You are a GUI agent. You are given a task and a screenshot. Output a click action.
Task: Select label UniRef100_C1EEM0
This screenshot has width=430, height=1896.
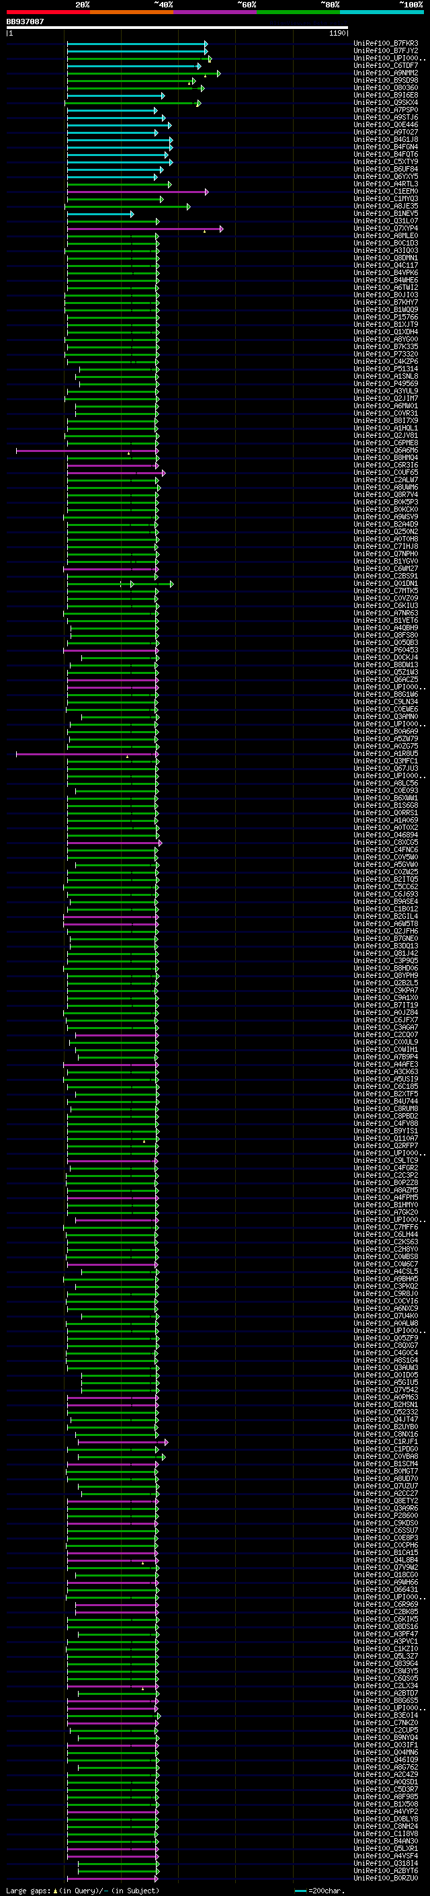[386, 192]
